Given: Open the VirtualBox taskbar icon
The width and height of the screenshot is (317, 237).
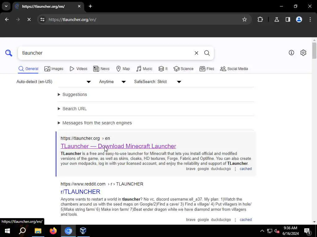Looking at the screenshot, I should click(x=83, y=231).
